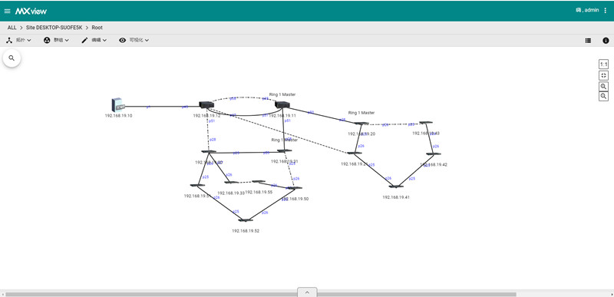Image resolution: width=614 pixels, height=297 pixels.
Task: Expand the eye Visualization dropdown menu
Action: point(134,41)
